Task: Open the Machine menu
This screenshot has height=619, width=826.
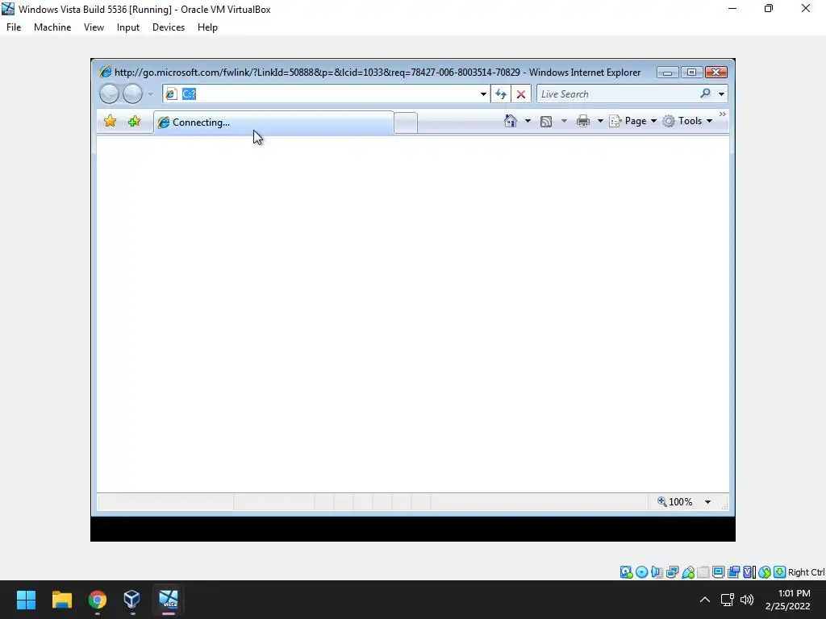Action: tap(52, 27)
